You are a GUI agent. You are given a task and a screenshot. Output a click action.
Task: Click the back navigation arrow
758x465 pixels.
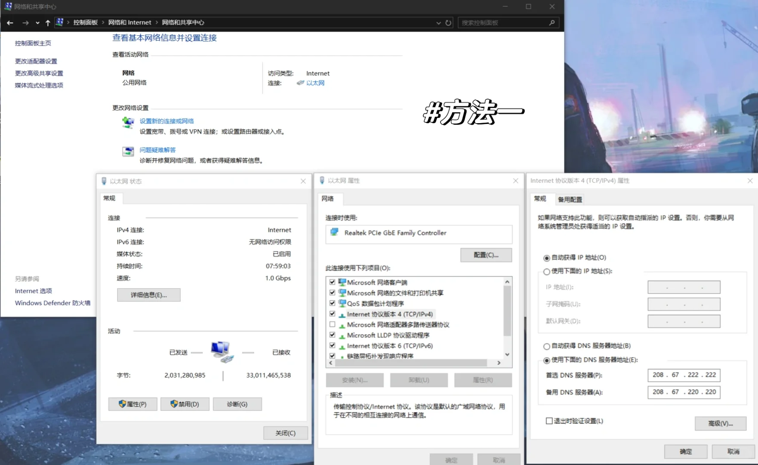tap(10, 22)
